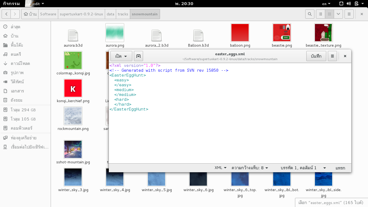Switch the file manager to grid view
Viewport: 368px width, 207px height.
(x=329, y=14)
